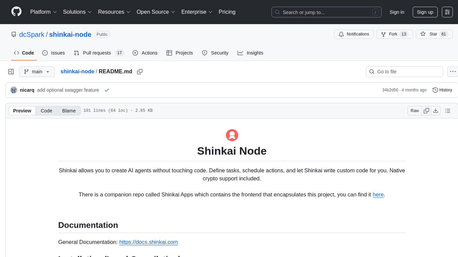Switch to the Security tab
458x257 pixels.
coord(215,53)
